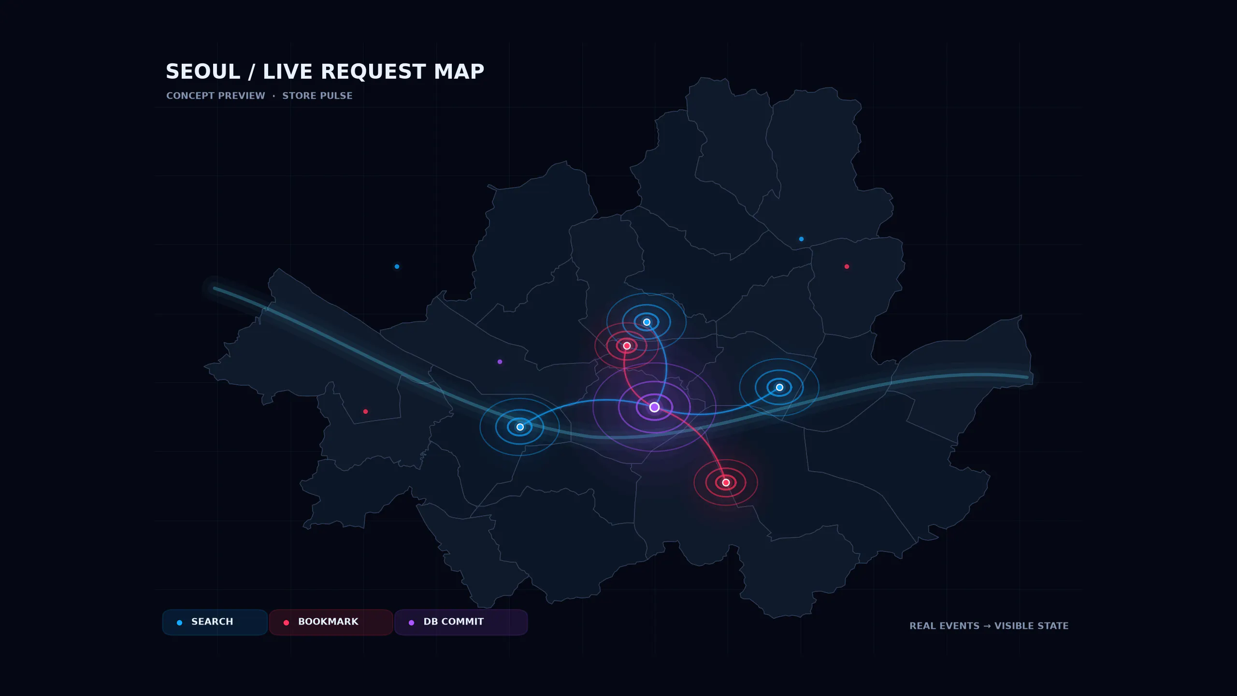The height and width of the screenshot is (696, 1237).
Task: Click the REAL EVENTS → VISIBLE STATE caption
Action: pos(989,626)
